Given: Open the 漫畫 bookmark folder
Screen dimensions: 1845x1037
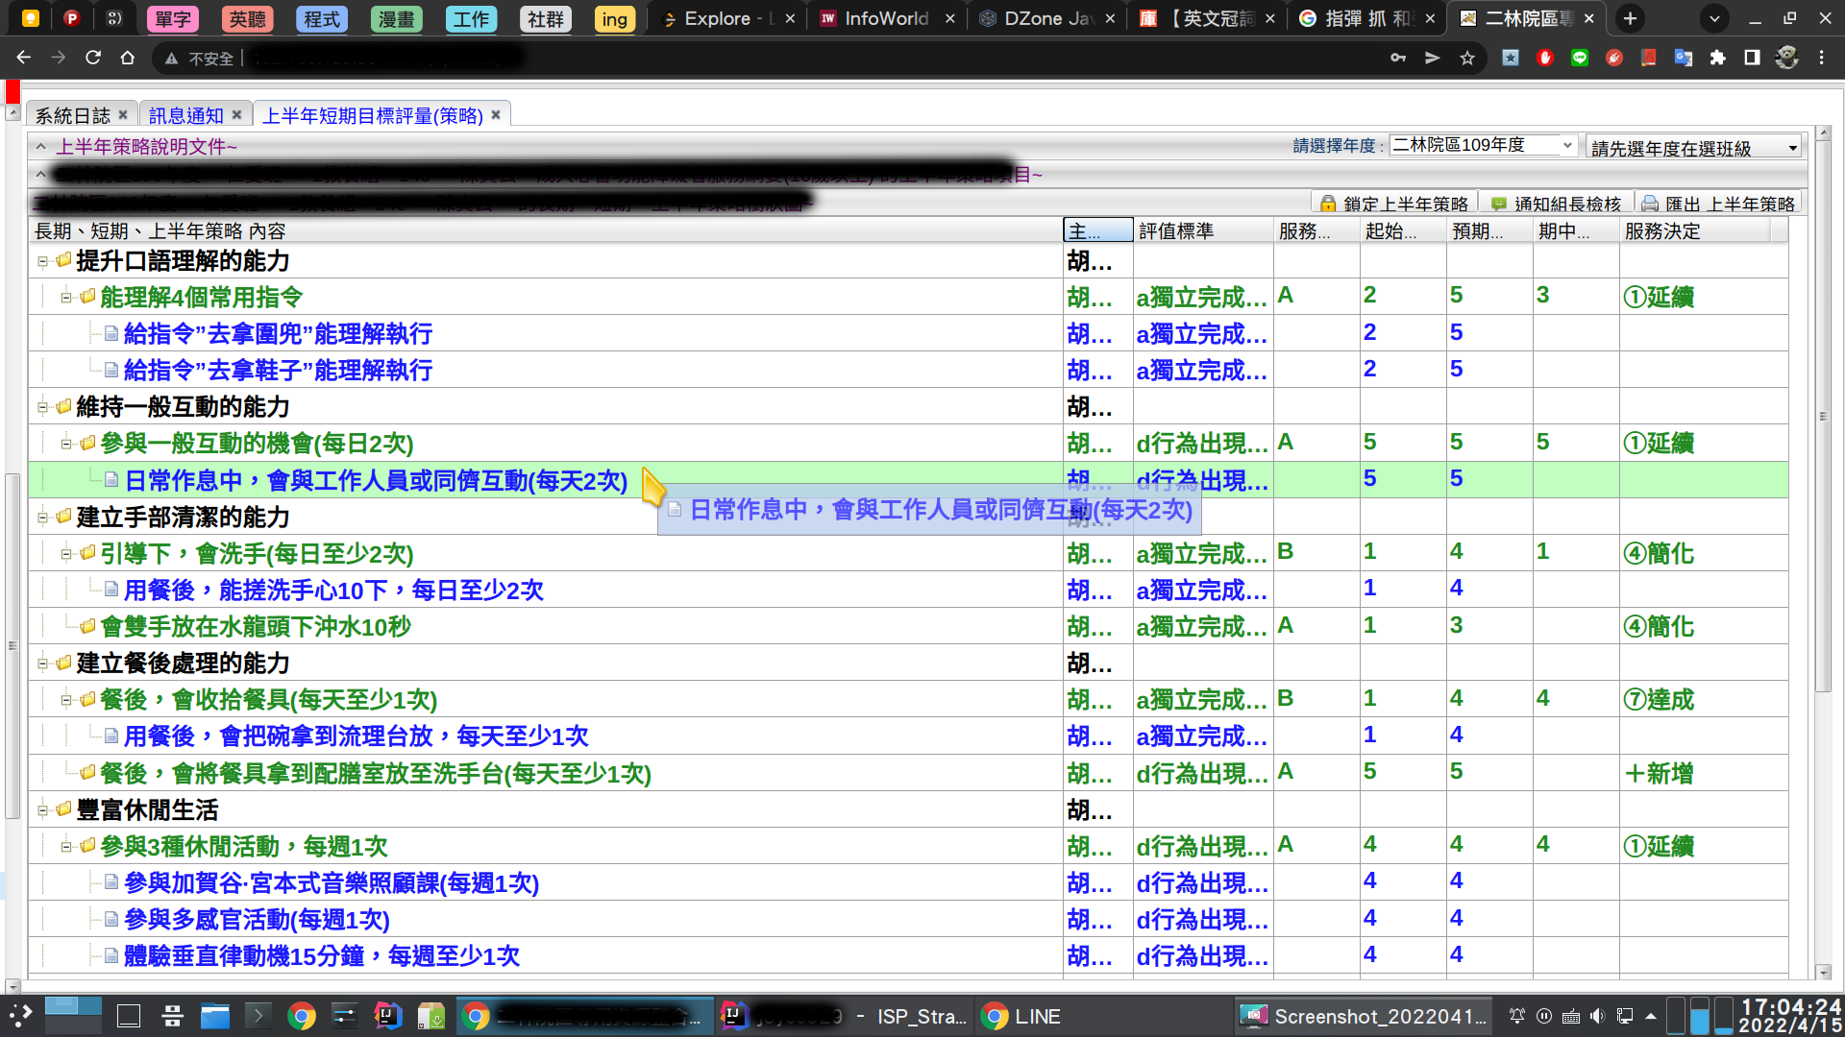Looking at the screenshot, I should click(x=397, y=19).
